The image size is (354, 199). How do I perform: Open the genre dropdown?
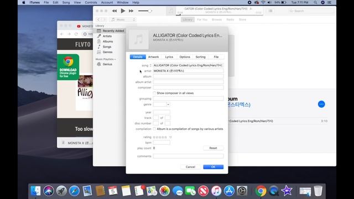[168, 104]
